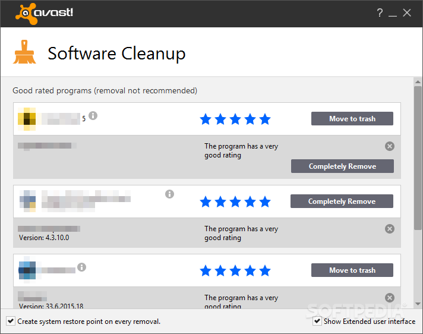Screen dimensions: 423x334
Task: Click 'Good rated programs (removal not recommended)' label
Action: click(x=105, y=91)
